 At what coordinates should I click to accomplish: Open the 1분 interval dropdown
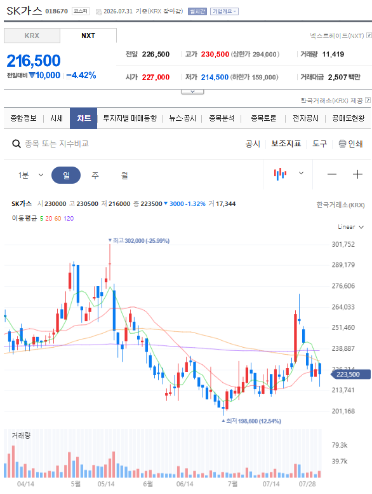coord(31,175)
